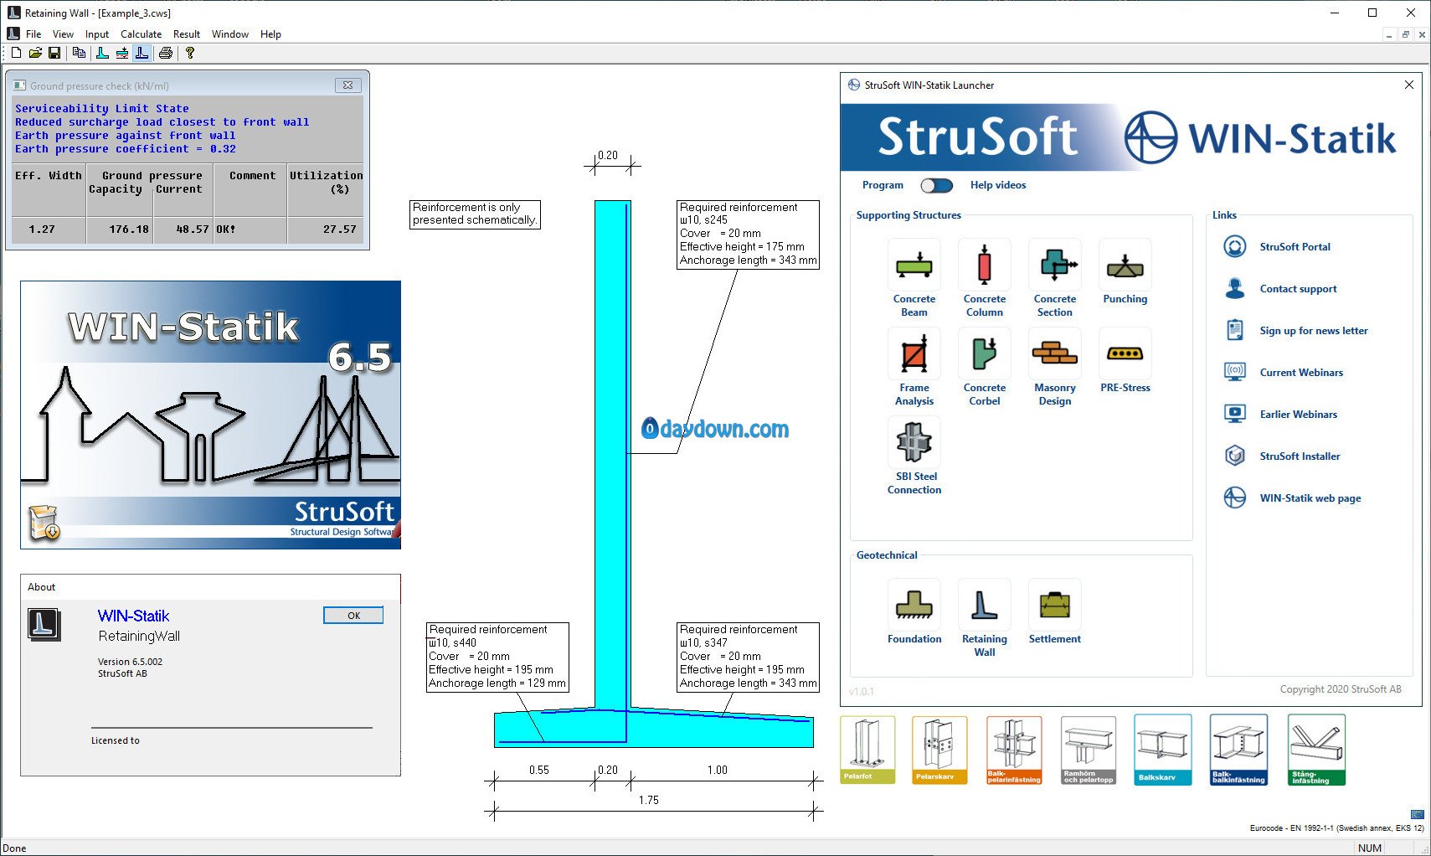
Task: Open the Result menu
Action: click(187, 34)
